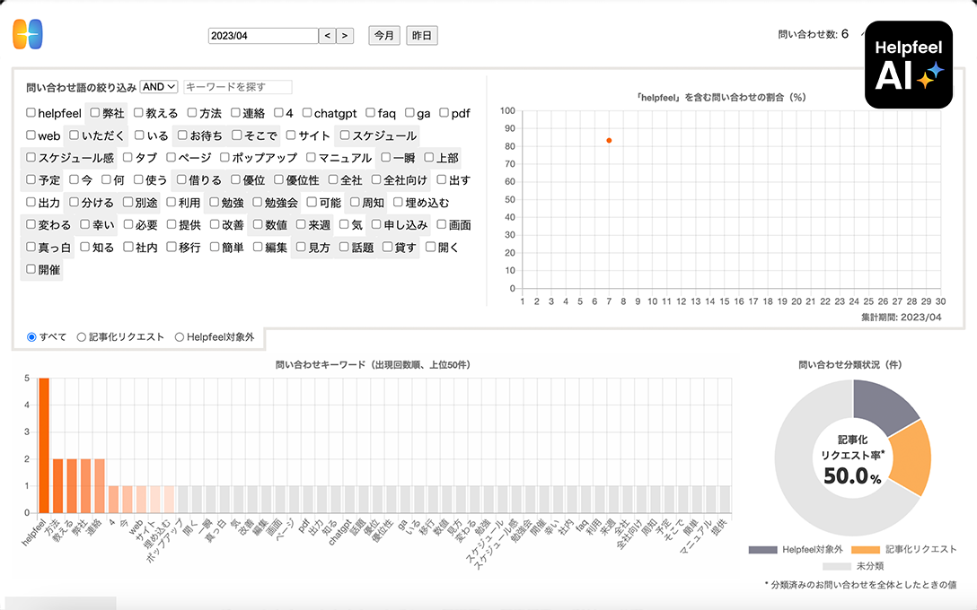Click the Helpfeel logo icon

click(28, 34)
